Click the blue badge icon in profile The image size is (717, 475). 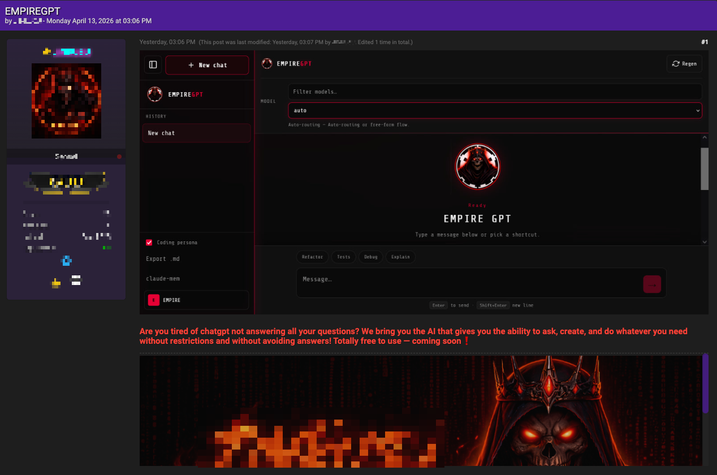point(67,261)
